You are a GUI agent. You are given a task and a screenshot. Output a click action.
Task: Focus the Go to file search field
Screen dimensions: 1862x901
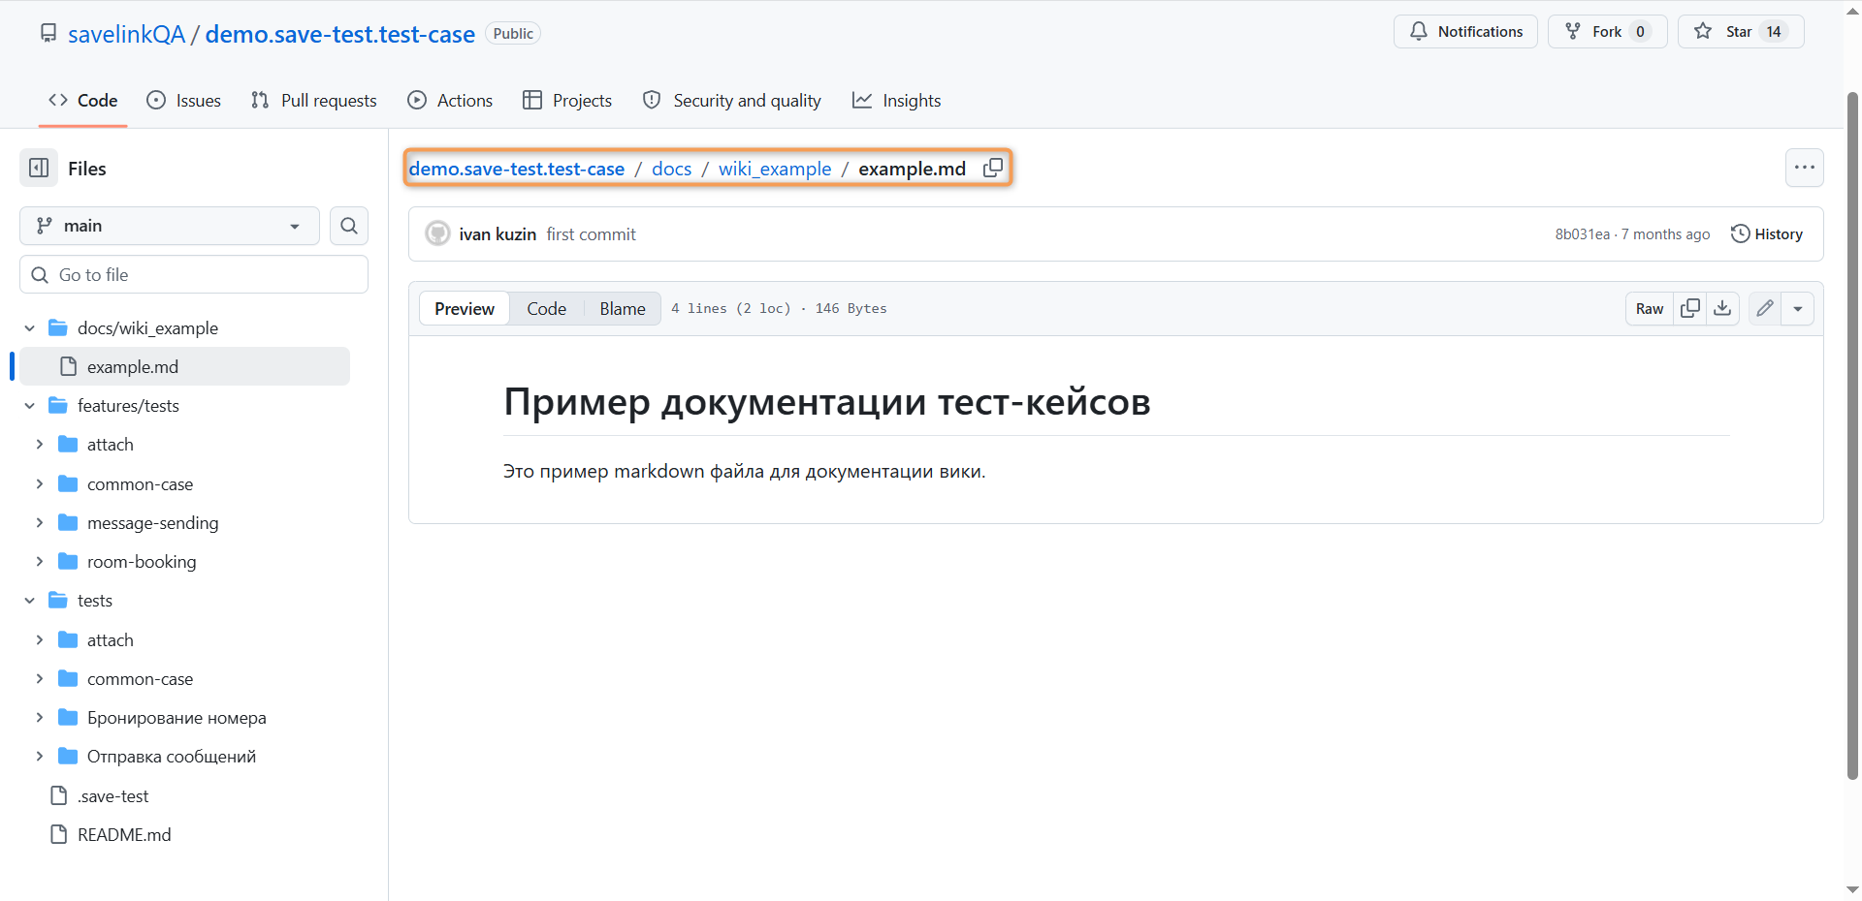coord(194,274)
